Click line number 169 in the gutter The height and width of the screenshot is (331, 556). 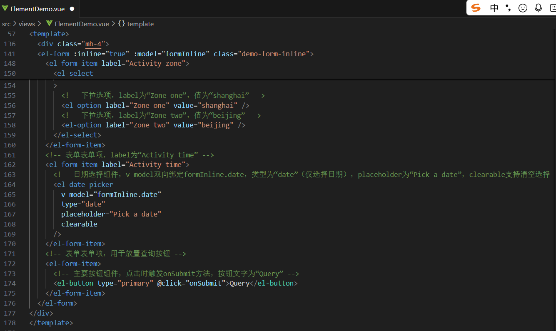10,234
